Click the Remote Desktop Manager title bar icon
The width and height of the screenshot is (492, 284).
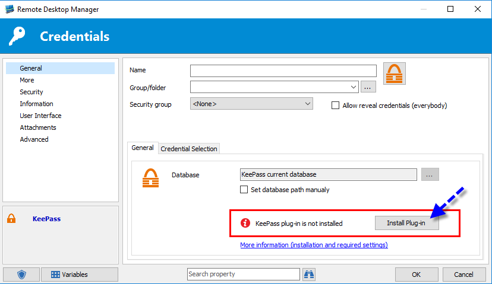[9, 9]
